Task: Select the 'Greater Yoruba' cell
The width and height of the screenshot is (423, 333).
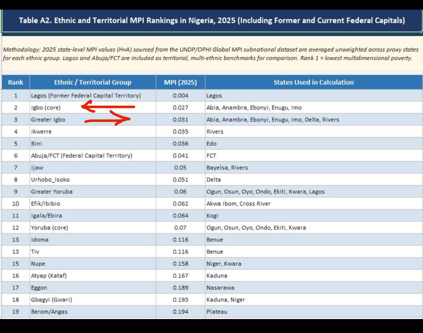Action: pos(93,192)
